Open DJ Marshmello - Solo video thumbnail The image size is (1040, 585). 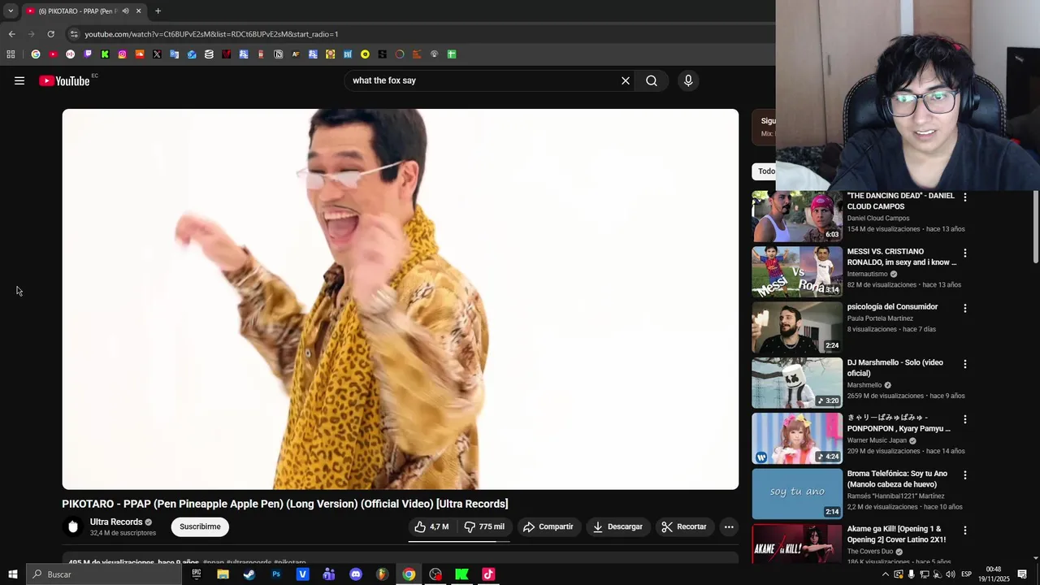(797, 383)
